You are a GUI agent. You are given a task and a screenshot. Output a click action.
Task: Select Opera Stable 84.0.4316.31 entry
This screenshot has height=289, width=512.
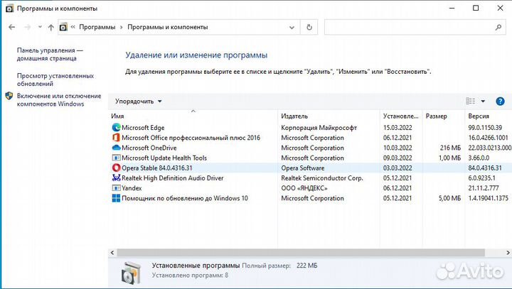[157, 168]
